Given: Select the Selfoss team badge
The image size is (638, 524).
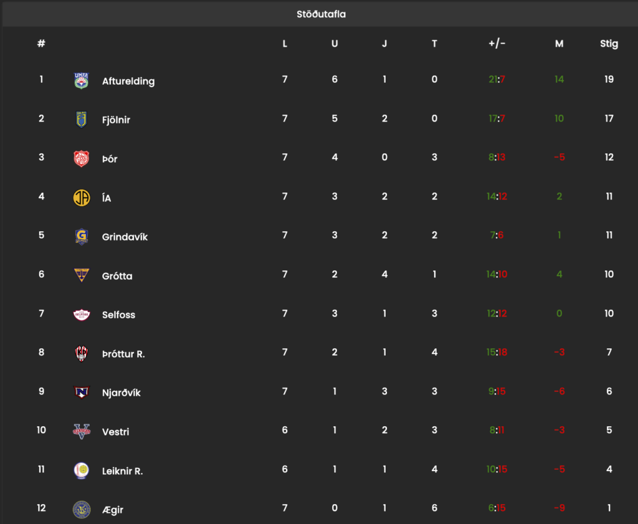Looking at the screenshot, I should (82, 315).
